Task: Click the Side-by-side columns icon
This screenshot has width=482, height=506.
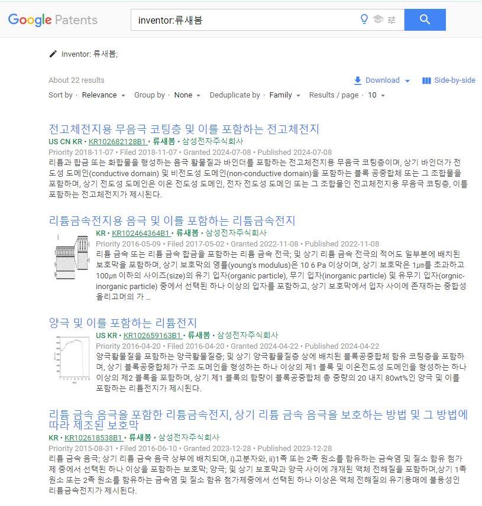Action: click(426, 80)
